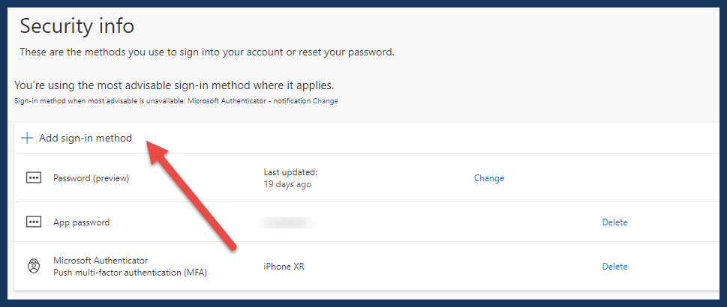The width and height of the screenshot is (727, 307).
Task: Click the 'iPhone XR' device name
Action: click(284, 267)
